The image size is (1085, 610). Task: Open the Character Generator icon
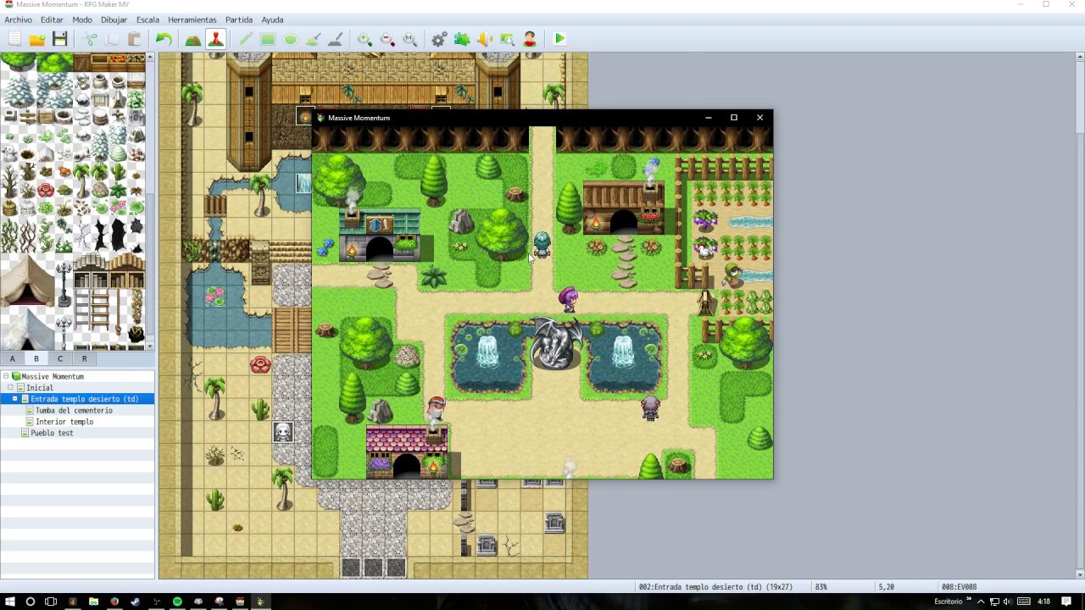click(x=530, y=39)
